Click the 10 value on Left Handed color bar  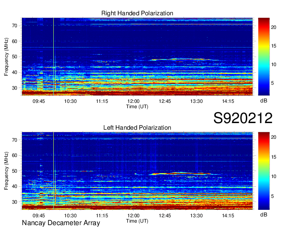274,177
